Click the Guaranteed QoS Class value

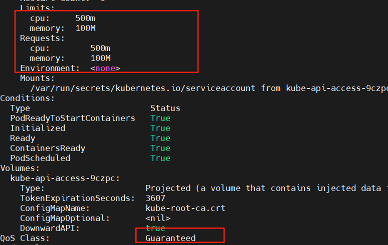coord(170,238)
